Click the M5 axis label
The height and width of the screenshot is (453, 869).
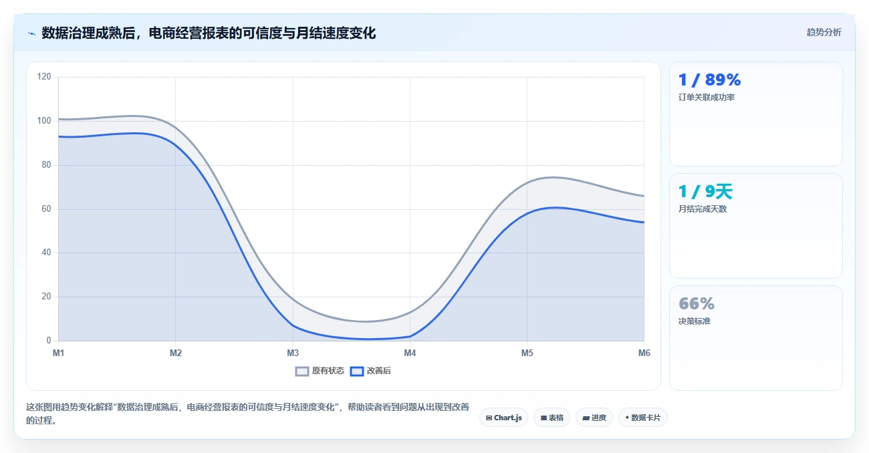pyautogui.click(x=527, y=353)
